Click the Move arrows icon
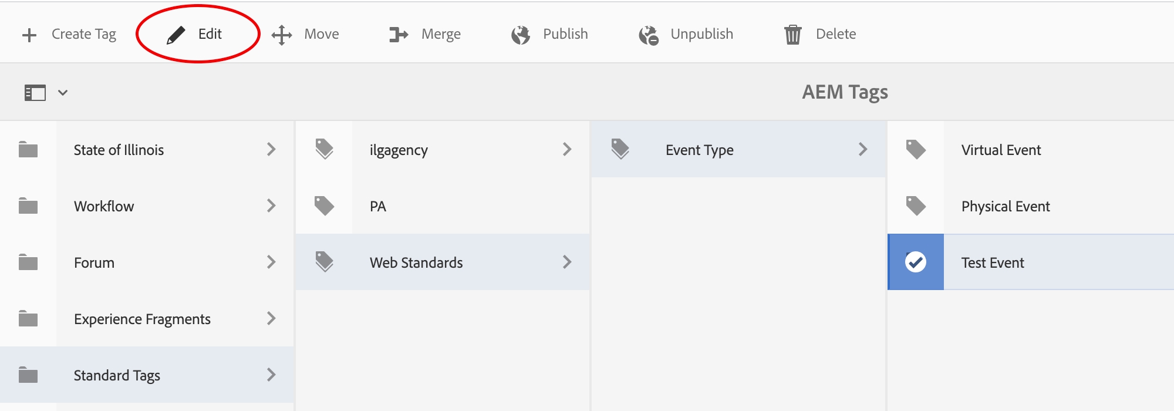Viewport: 1174px width, 411px height. 282,35
